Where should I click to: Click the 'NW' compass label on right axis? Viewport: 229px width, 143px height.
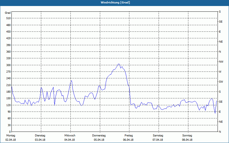coord(221,62)
